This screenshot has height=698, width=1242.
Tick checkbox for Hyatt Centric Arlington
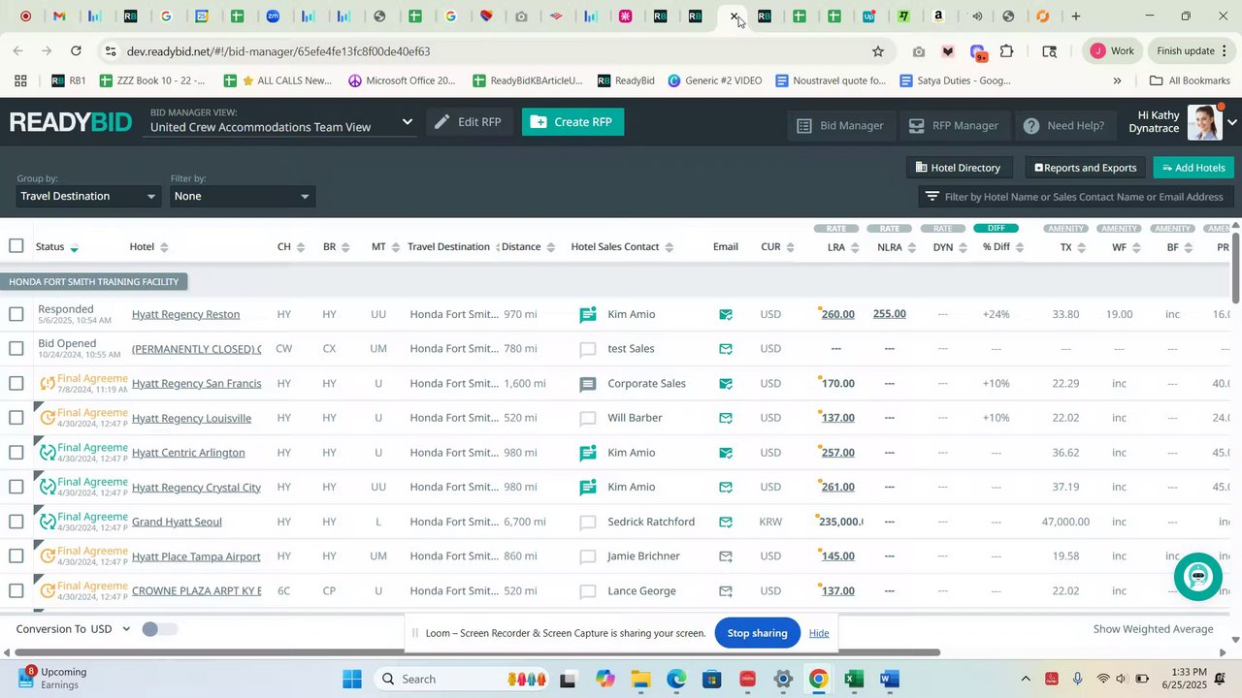(x=16, y=453)
